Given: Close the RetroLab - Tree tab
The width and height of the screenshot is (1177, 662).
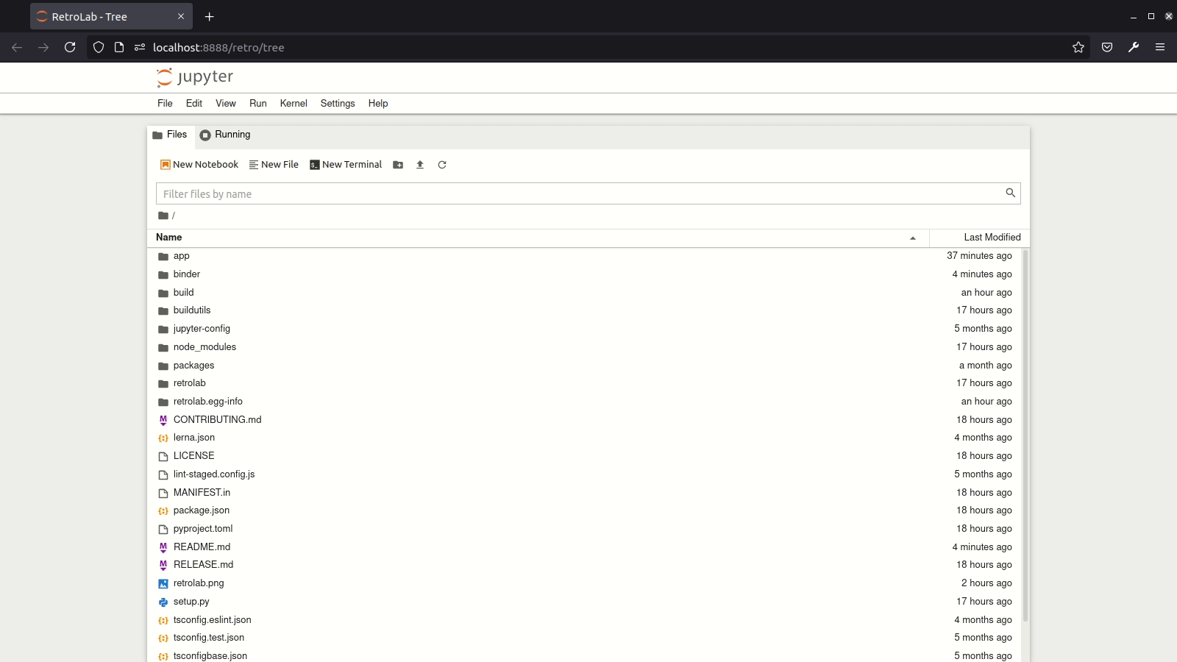Looking at the screenshot, I should point(181,16).
